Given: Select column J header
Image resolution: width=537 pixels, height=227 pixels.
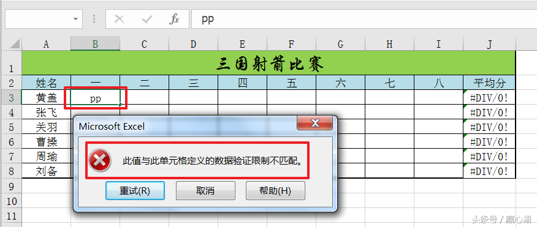Looking at the screenshot, I should [489, 44].
